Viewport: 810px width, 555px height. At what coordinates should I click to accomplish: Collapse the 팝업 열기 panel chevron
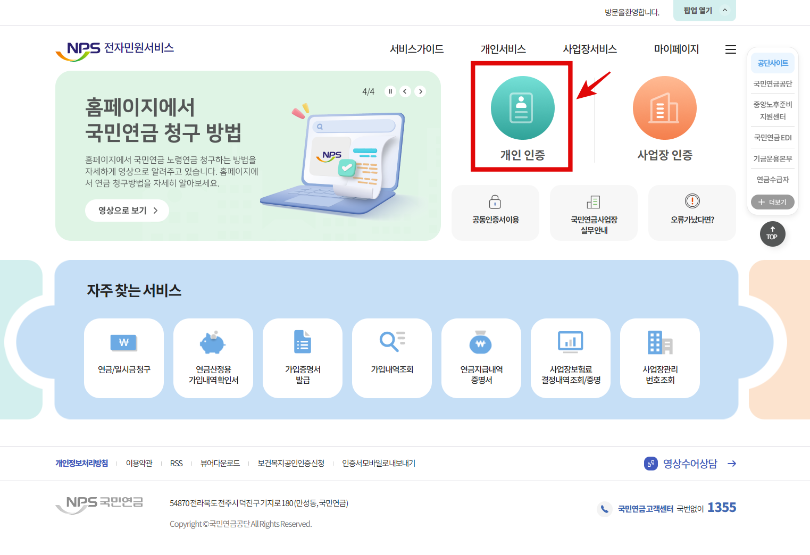pyautogui.click(x=724, y=10)
